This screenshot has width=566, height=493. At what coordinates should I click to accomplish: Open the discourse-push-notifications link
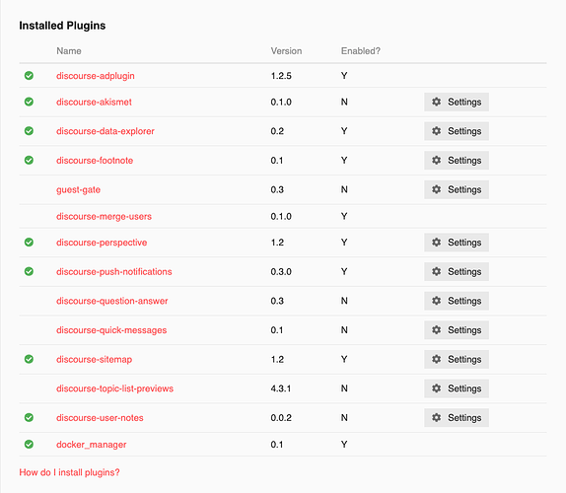[114, 272]
